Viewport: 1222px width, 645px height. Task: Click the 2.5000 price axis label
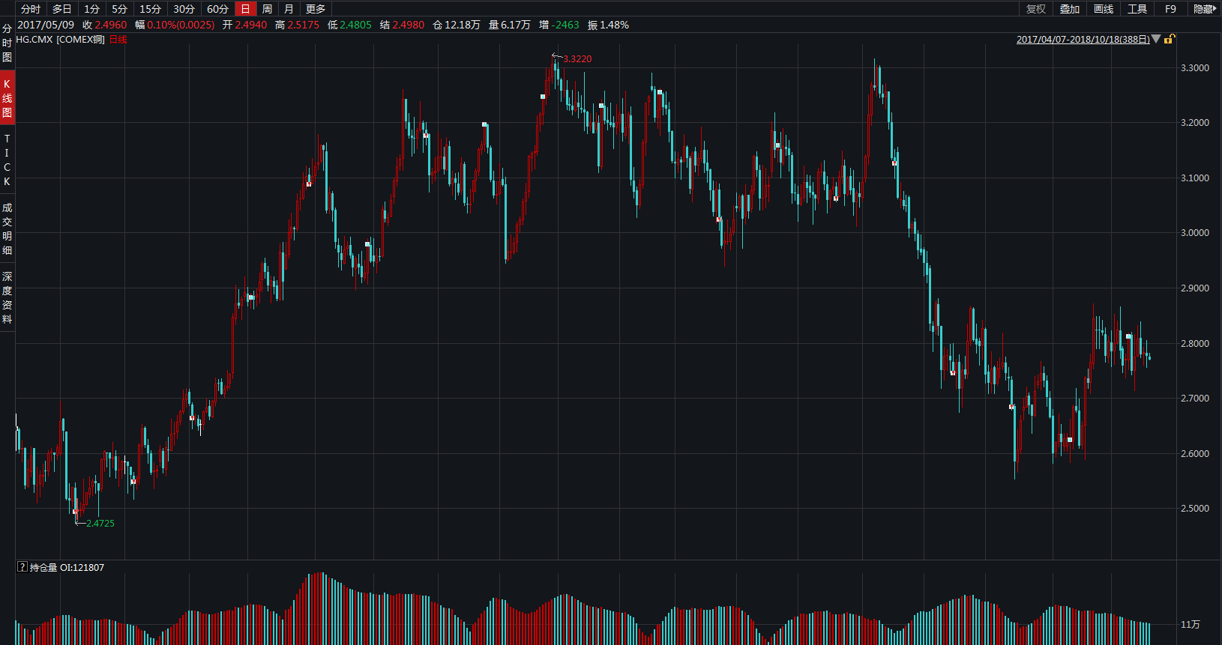(x=1195, y=509)
